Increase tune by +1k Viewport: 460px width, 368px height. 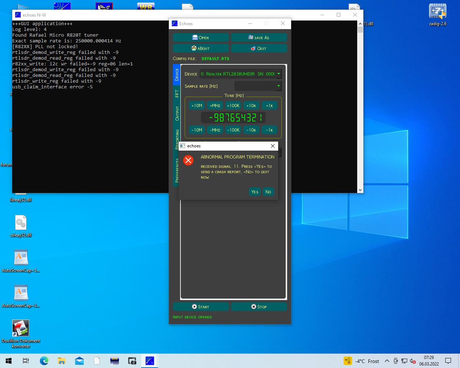tap(269, 106)
